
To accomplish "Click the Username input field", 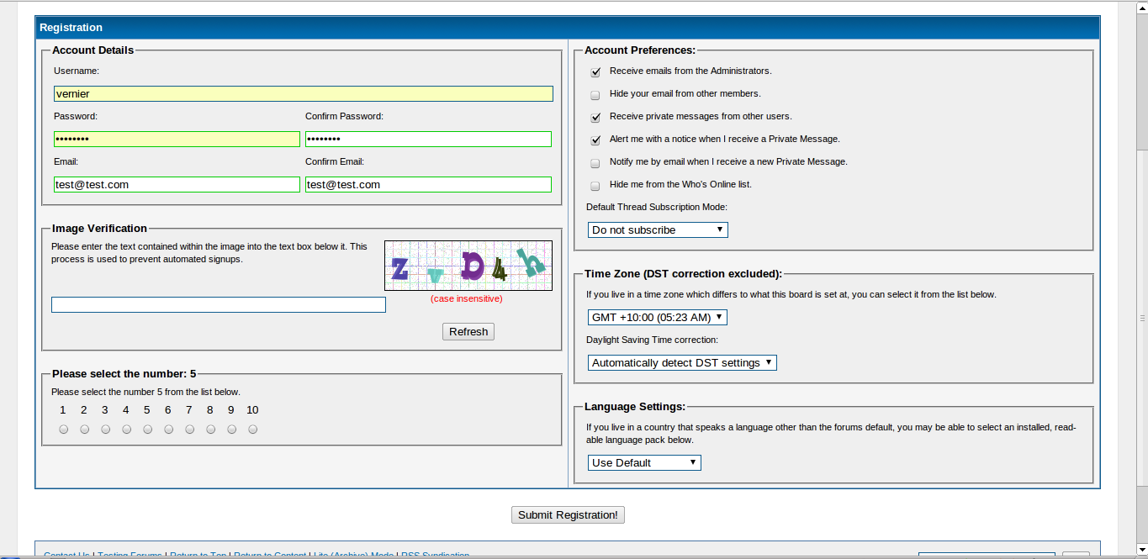I will click(x=303, y=94).
